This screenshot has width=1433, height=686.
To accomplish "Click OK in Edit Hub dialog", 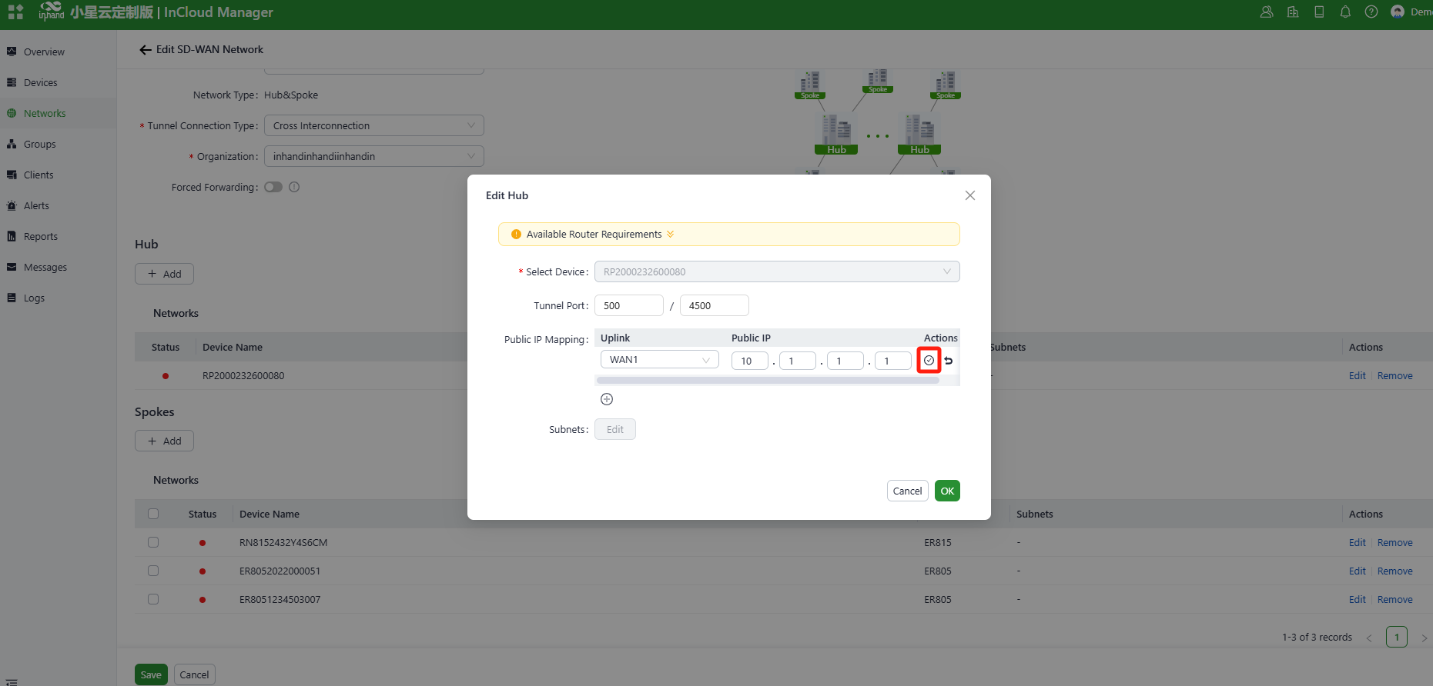I will (947, 491).
